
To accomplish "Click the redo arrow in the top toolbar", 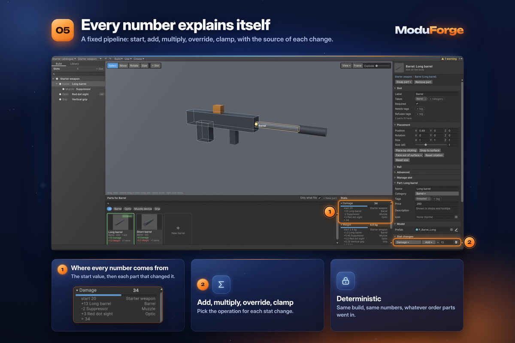I will pyautogui.click(x=110, y=59).
